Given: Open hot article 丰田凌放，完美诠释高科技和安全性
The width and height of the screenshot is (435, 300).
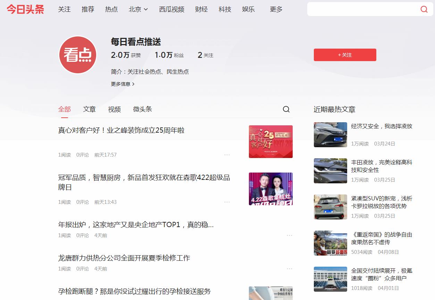Looking at the screenshot, I should 382,166.
